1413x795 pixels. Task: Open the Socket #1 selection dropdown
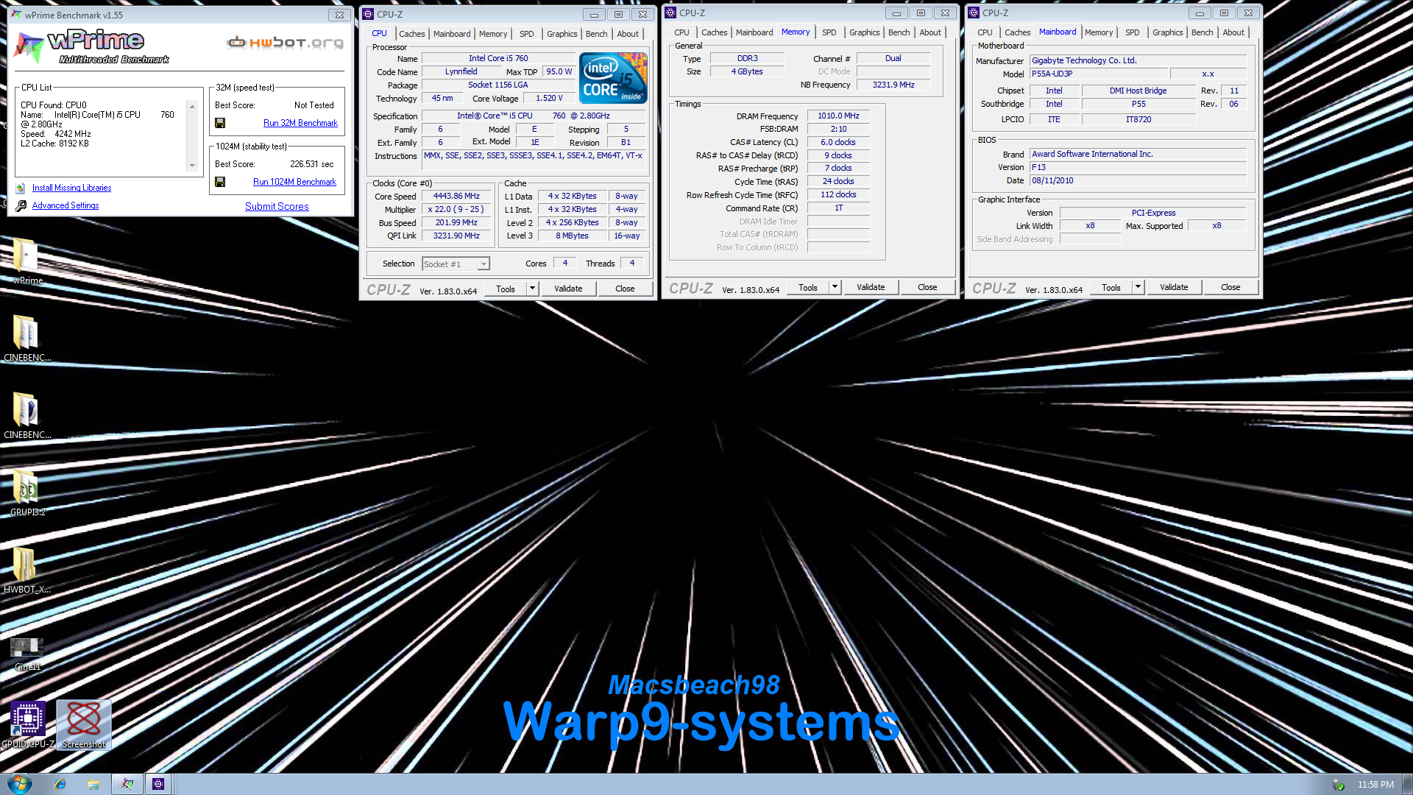(484, 264)
